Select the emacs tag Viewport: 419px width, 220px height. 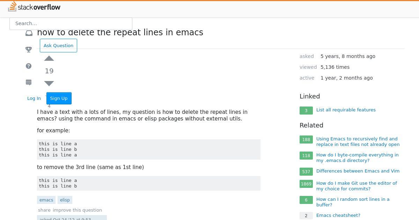coord(46,200)
